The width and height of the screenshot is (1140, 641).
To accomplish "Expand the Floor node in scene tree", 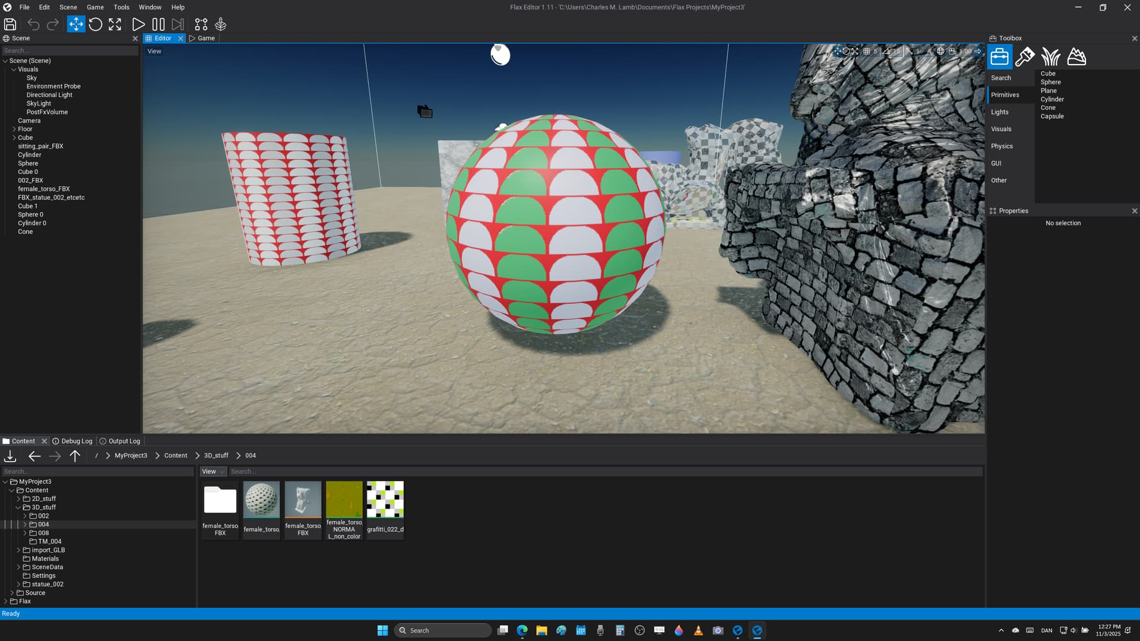I will pyautogui.click(x=14, y=129).
